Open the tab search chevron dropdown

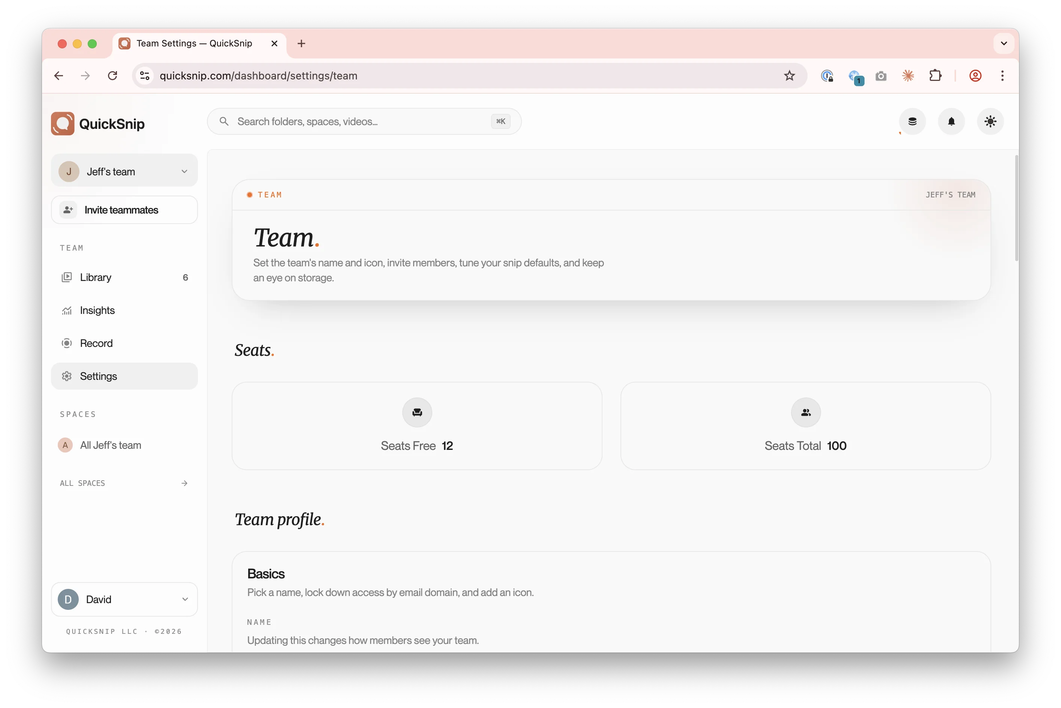(x=1004, y=43)
